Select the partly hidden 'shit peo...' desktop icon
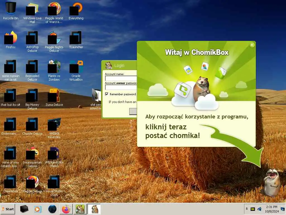 (x=96, y=99)
